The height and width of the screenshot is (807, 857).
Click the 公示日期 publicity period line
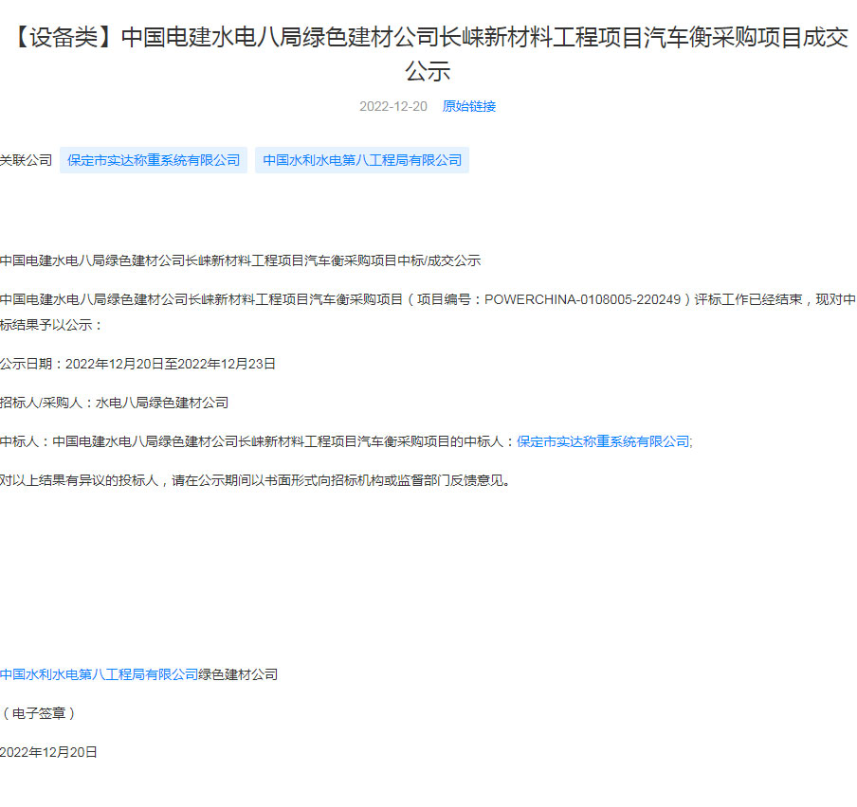point(137,364)
